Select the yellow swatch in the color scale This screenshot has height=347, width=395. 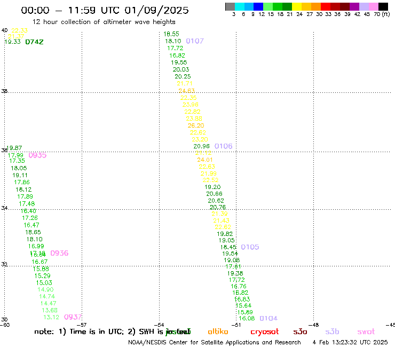pyautogui.click(x=297, y=6)
